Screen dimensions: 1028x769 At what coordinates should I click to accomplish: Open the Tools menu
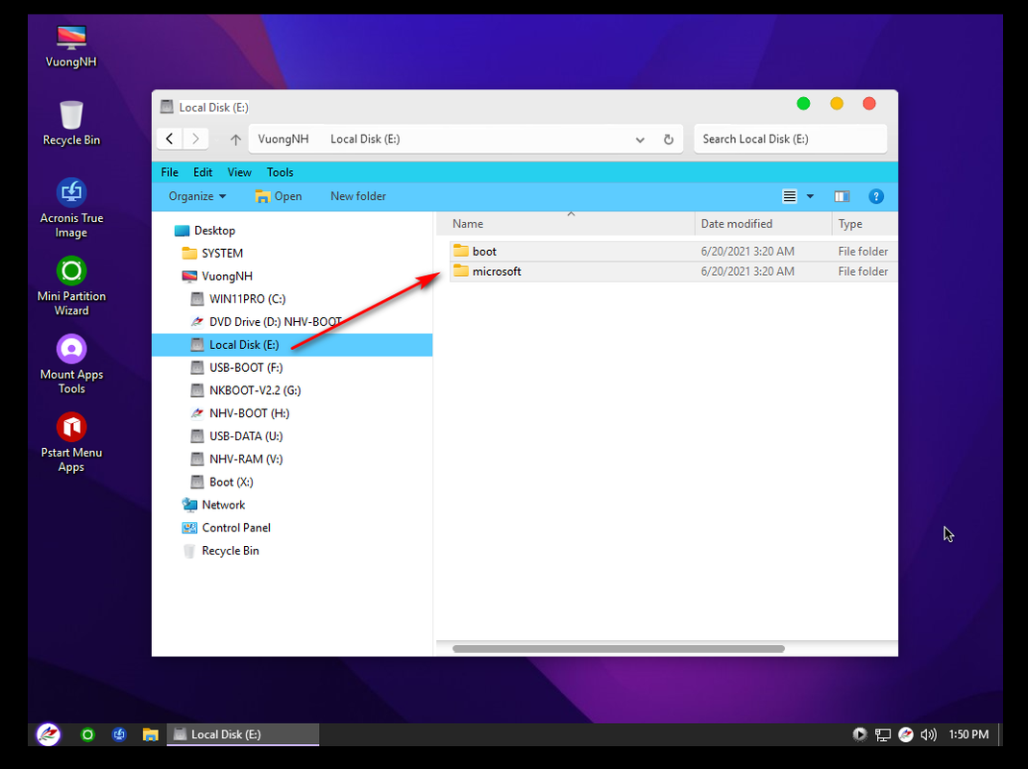(280, 172)
